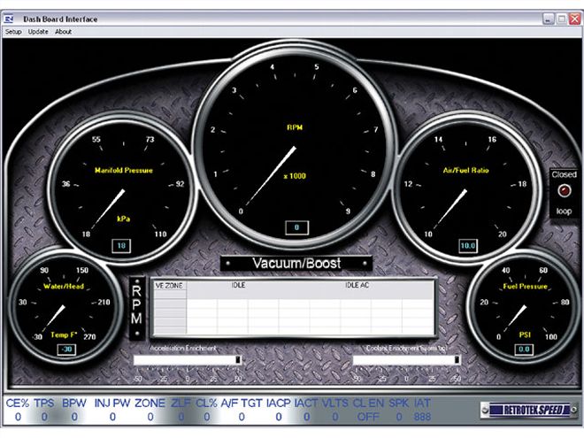The height and width of the screenshot is (438, 584).
Task: Click the Vacuum/Boost label bar
Action: [x=296, y=264]
